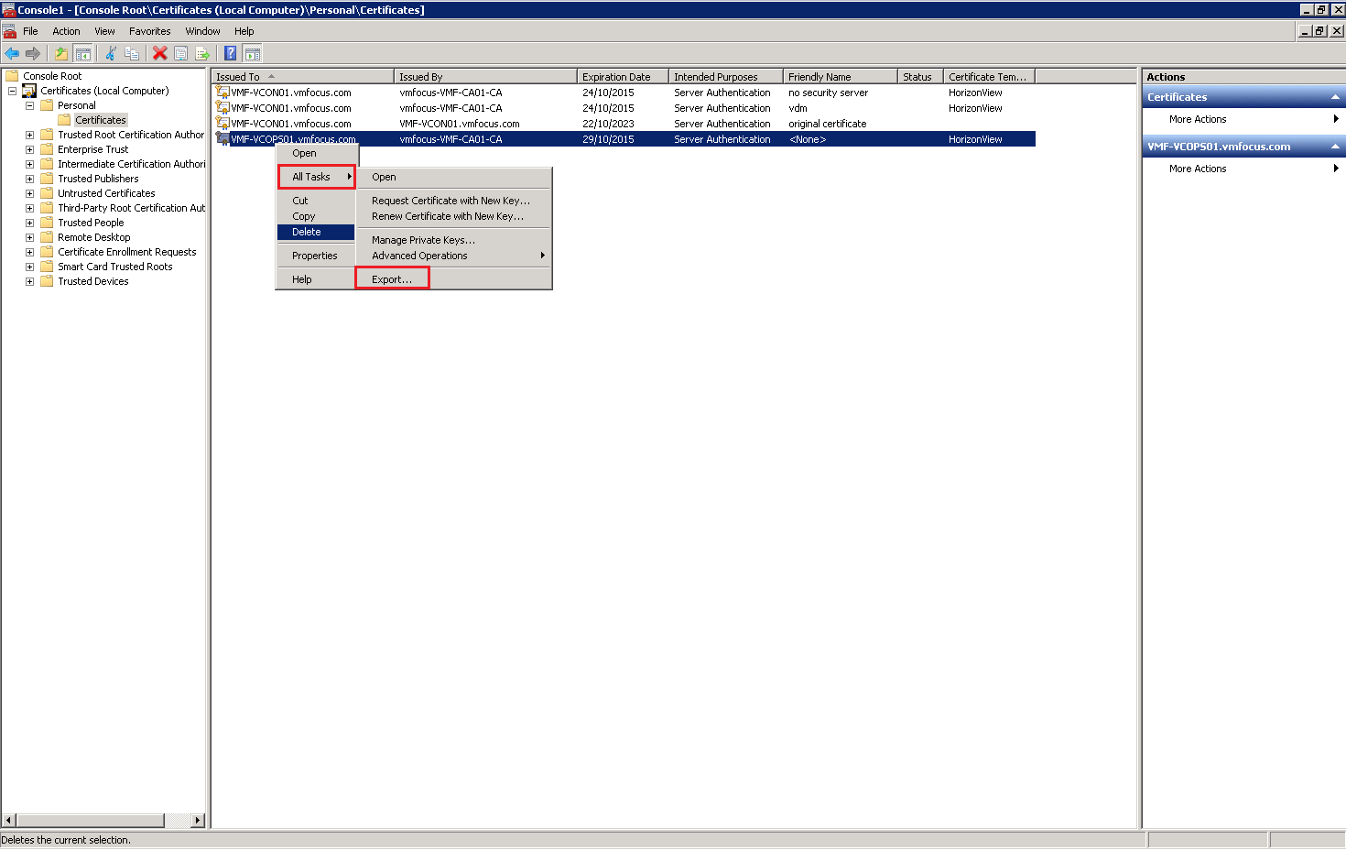Image resolution: width=1346 pixels, height=850 pixels.
Task: Click the Up one level folder icon
Action: click(x=60, y=54)
